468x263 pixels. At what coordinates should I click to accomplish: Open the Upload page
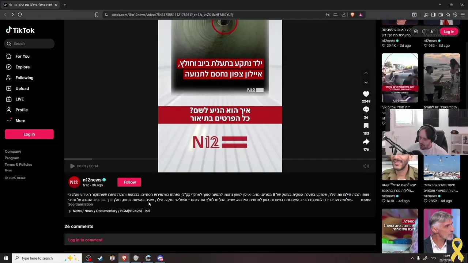(x=22, y=88)
